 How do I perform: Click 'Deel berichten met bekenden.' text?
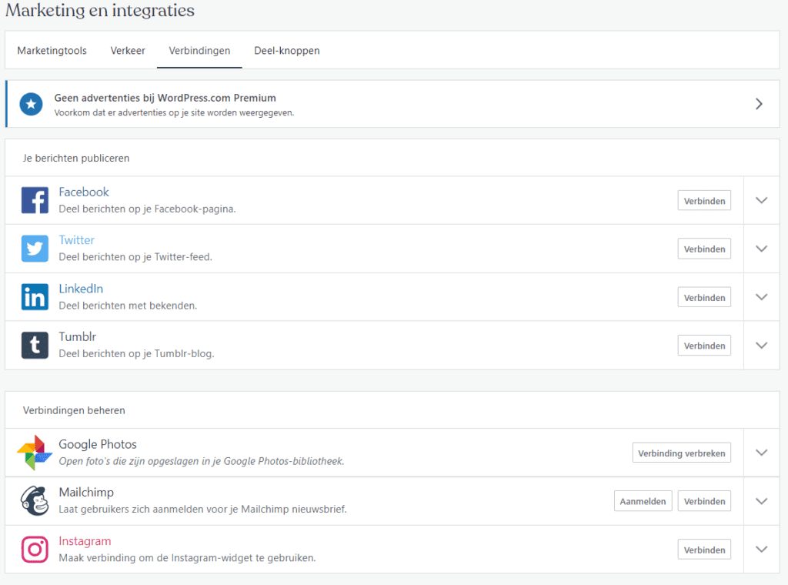pos(128,305)
